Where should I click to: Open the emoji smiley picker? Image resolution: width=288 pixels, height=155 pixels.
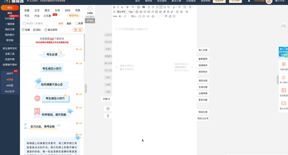coord(144,16)
